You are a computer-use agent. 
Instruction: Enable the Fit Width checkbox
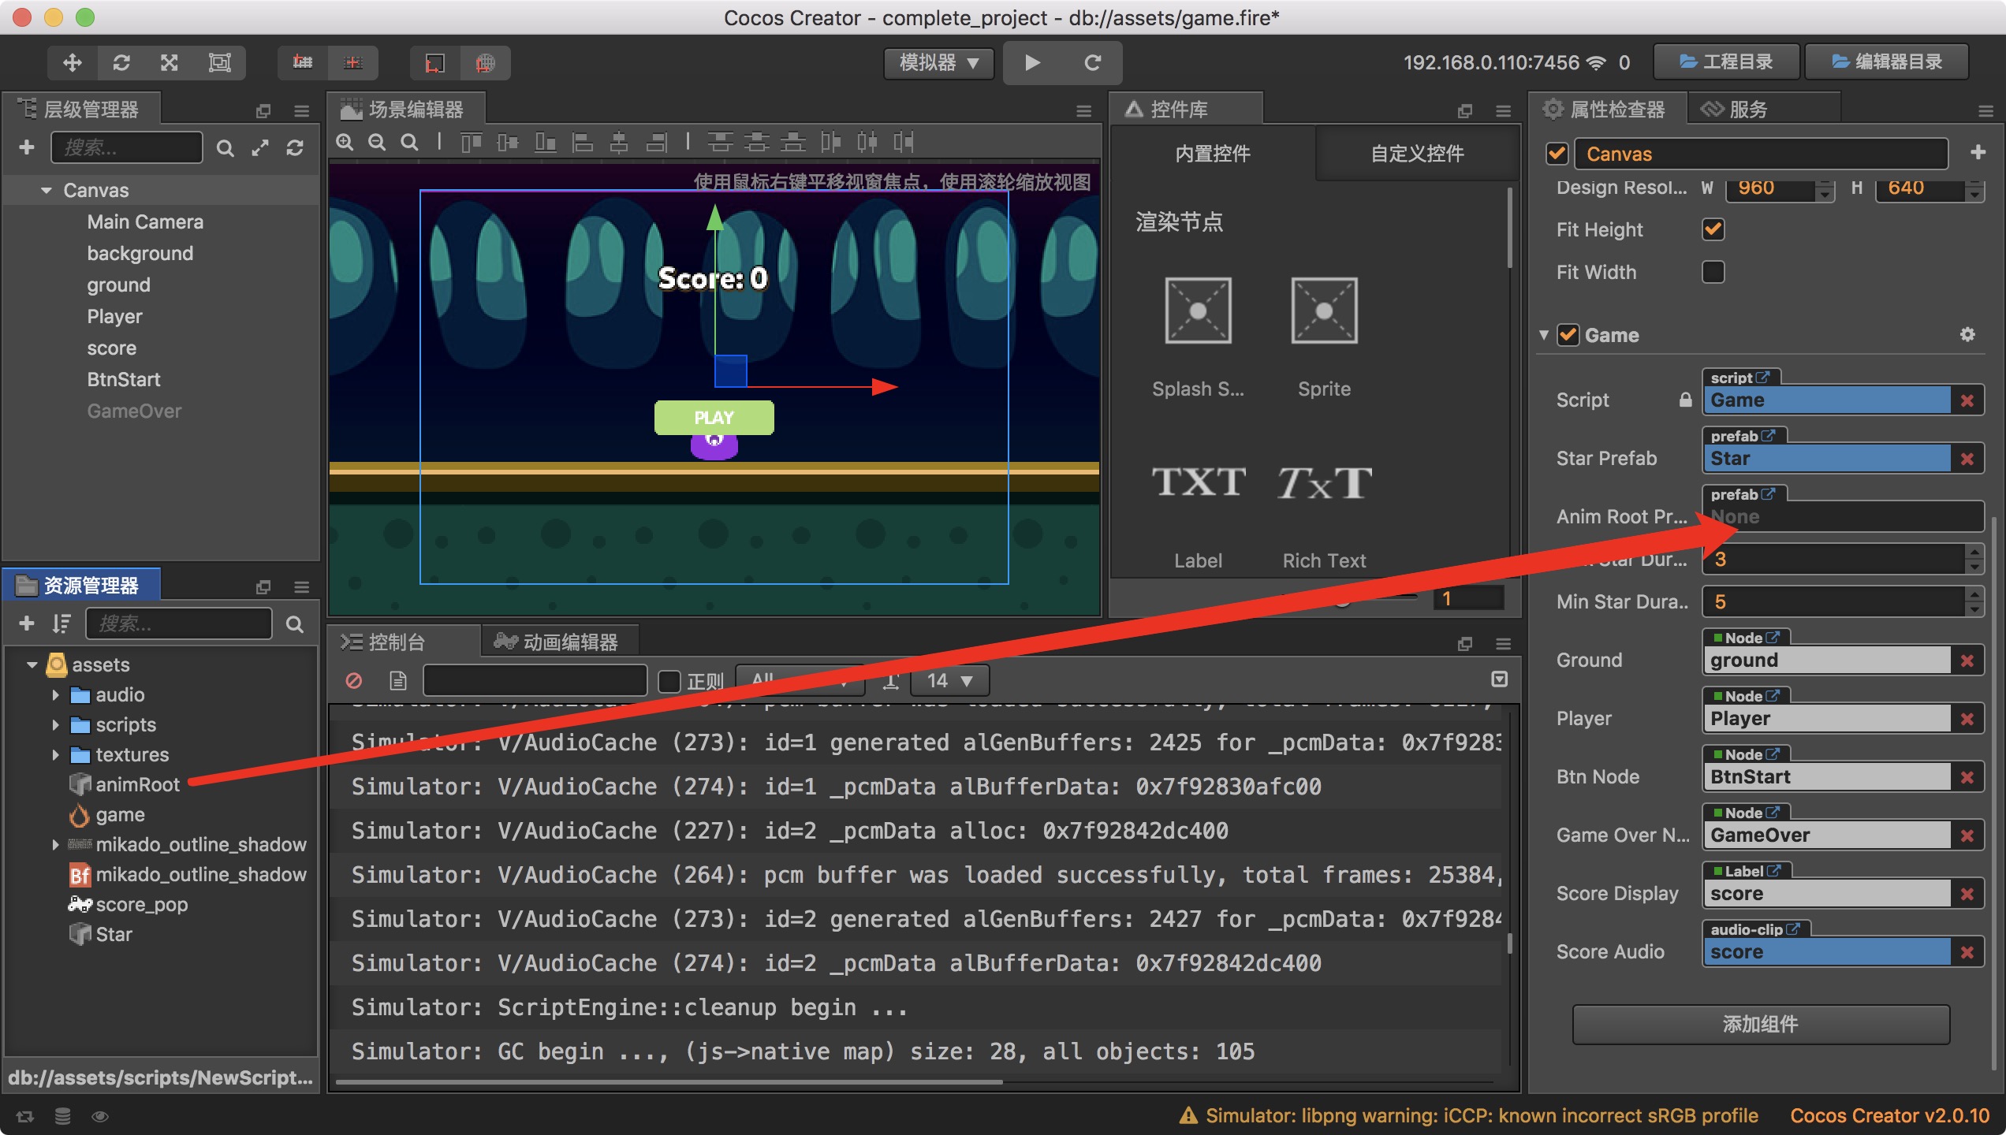coord(1713,272)
